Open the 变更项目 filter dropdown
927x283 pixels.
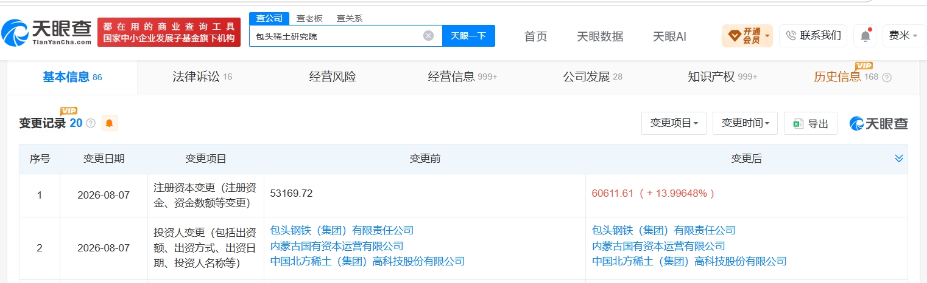674,123
